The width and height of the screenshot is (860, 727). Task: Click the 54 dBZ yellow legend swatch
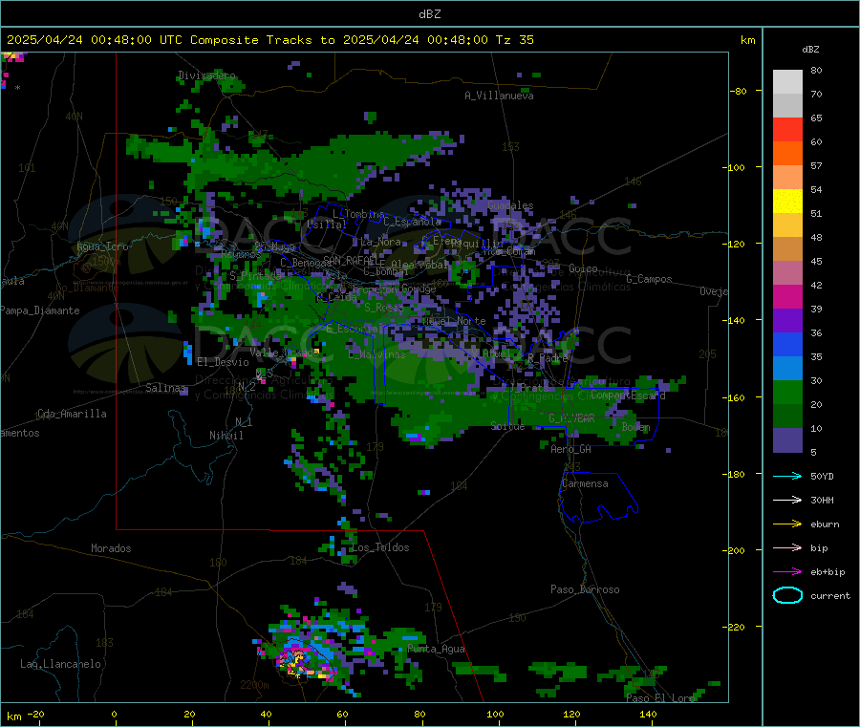click(787, 202)
